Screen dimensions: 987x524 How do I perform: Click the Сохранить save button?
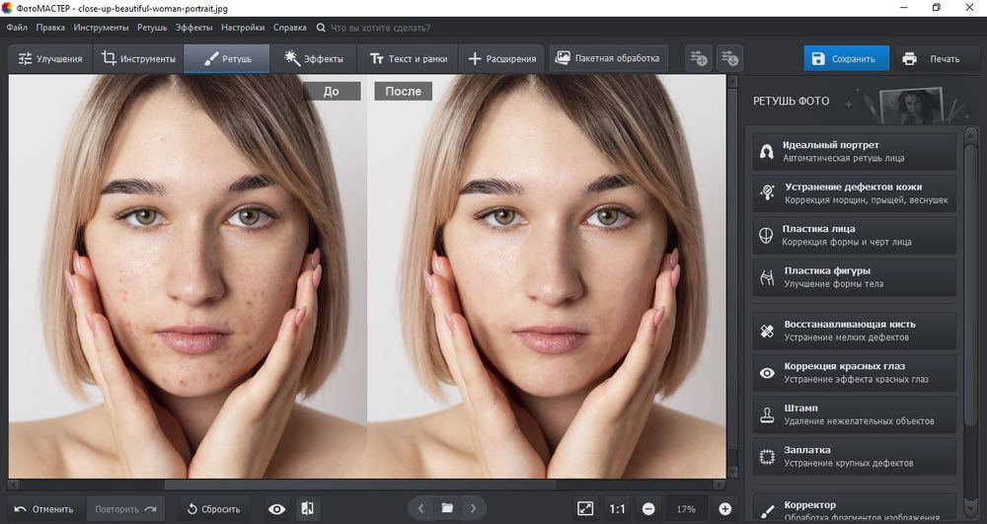[845, 59]
